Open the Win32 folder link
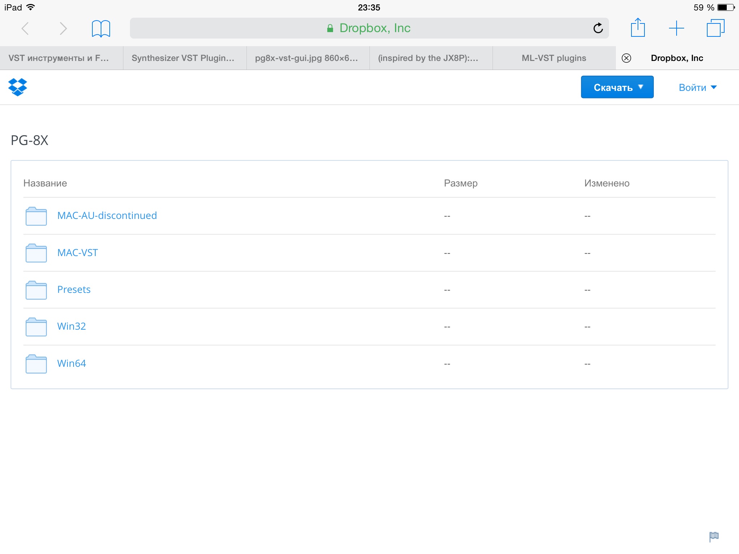The height and width of the screenshot is (554, 739). [71, 326]
